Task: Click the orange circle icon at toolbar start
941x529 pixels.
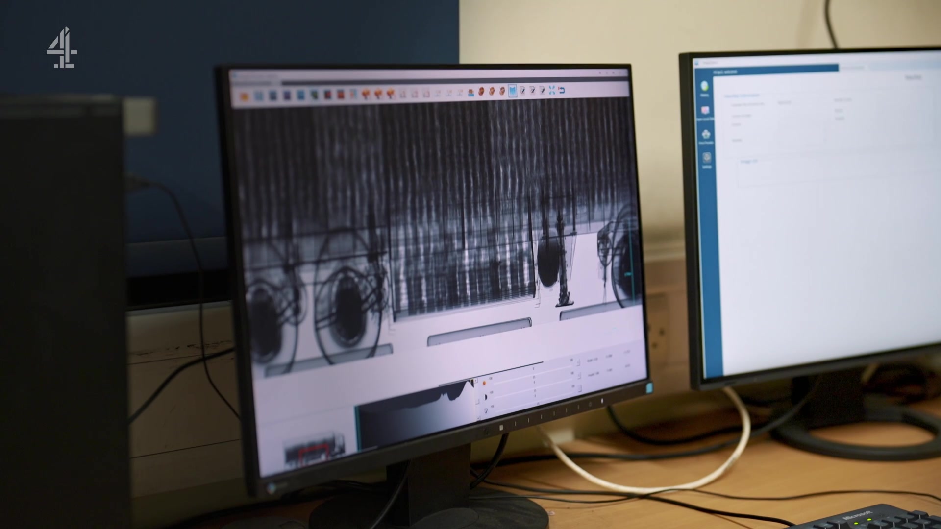Action: 244,96
